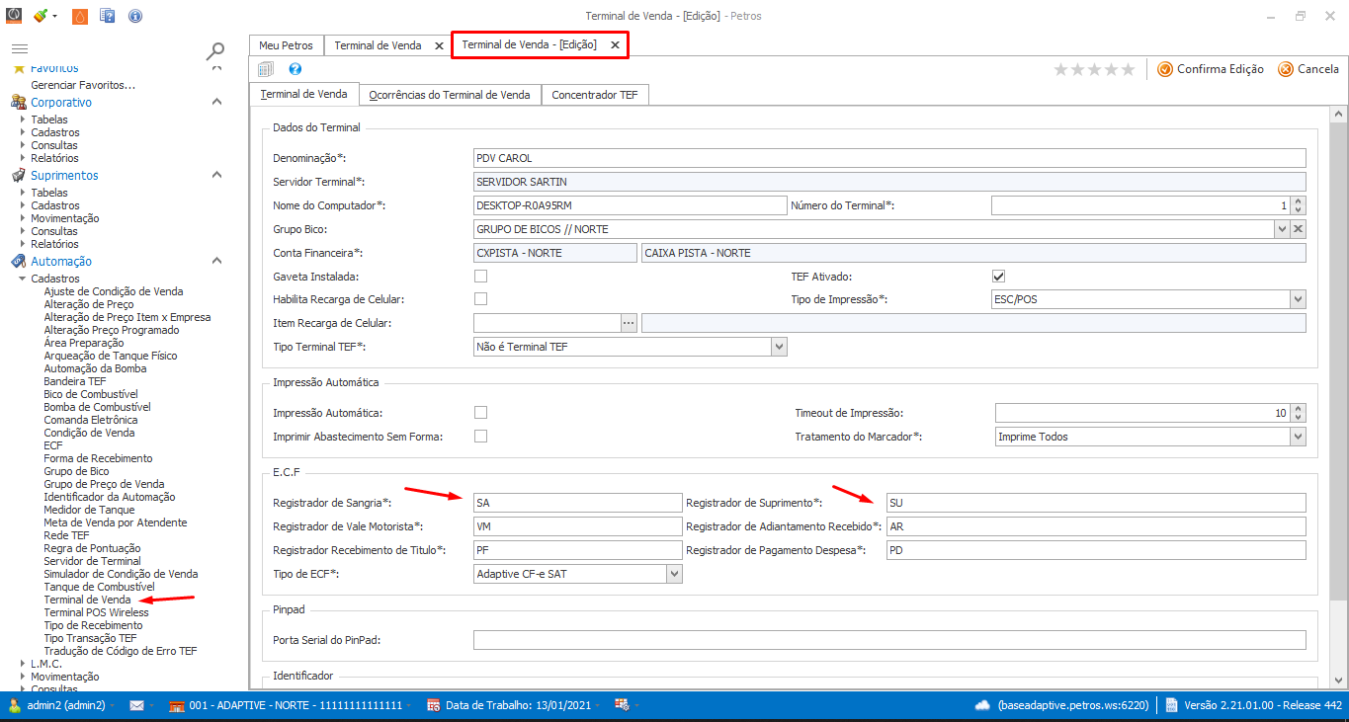Click the Cancela X icon

1286,69
